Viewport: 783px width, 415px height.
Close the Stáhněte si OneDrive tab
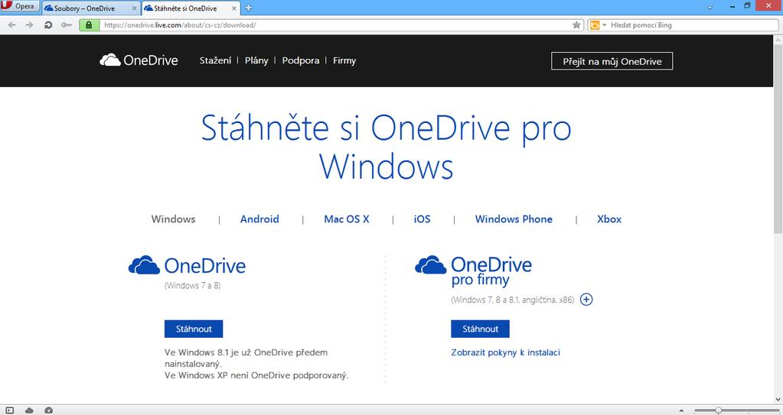236,8
